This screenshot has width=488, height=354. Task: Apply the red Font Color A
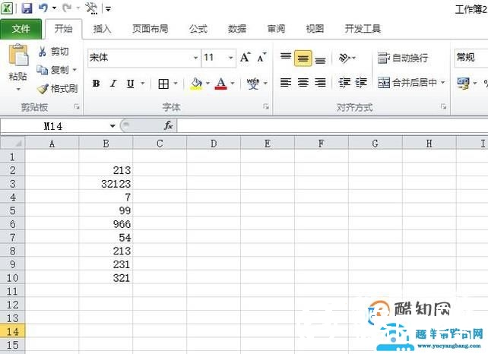tap(221, 84)
